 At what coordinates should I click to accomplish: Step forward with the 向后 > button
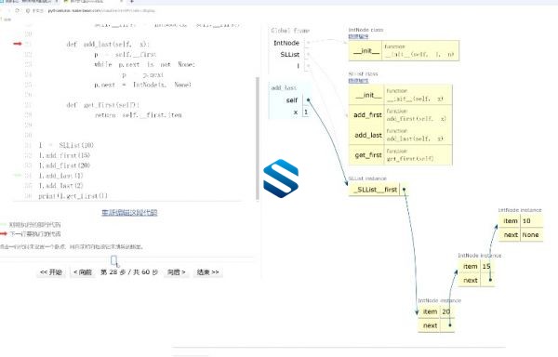tap(177, 272)
